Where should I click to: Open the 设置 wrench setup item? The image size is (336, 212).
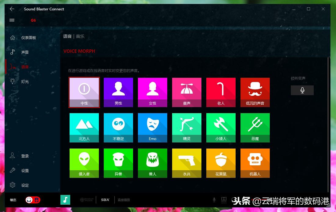32,171
